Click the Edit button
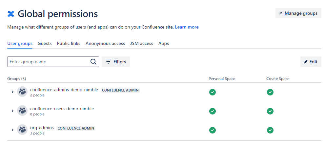This screenshot has height=144, width=324. (311, 62)
